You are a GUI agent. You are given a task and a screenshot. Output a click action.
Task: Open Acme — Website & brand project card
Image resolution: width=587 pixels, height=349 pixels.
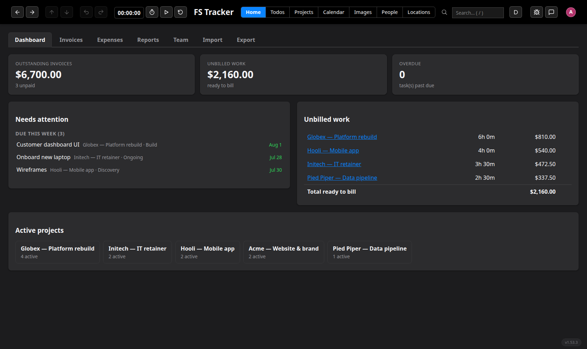[x=284, y=252]
